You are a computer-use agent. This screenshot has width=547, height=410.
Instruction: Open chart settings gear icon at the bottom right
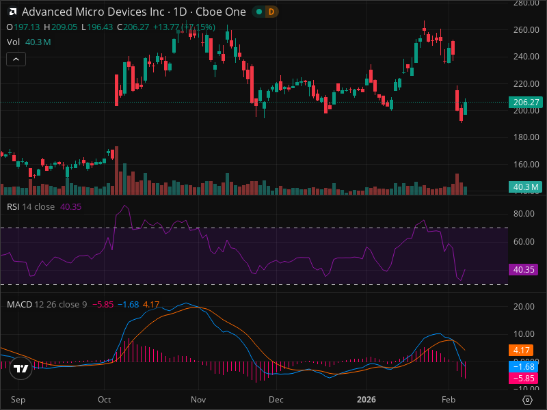(x=527, y=400)
